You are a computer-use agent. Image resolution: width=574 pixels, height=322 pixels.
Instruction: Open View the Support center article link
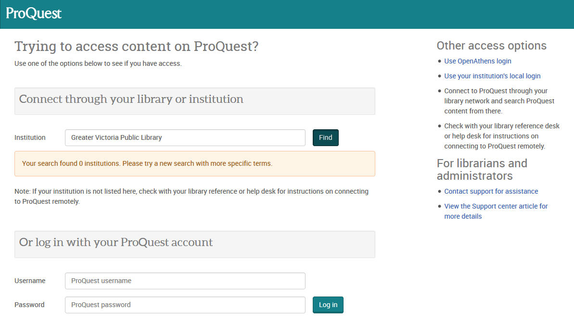[x=496, y=211]
